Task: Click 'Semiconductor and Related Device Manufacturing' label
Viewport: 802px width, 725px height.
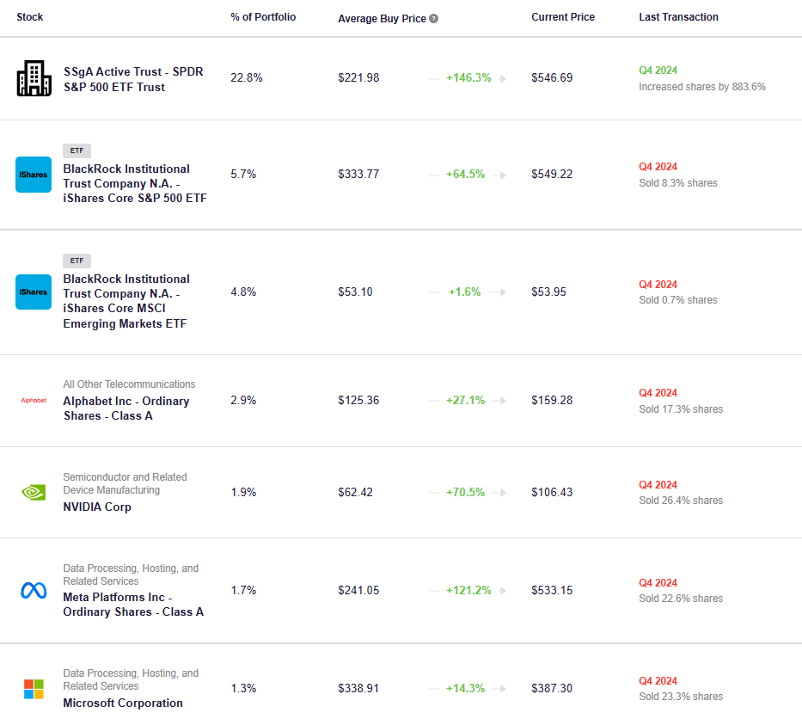Action: (125, 483)
